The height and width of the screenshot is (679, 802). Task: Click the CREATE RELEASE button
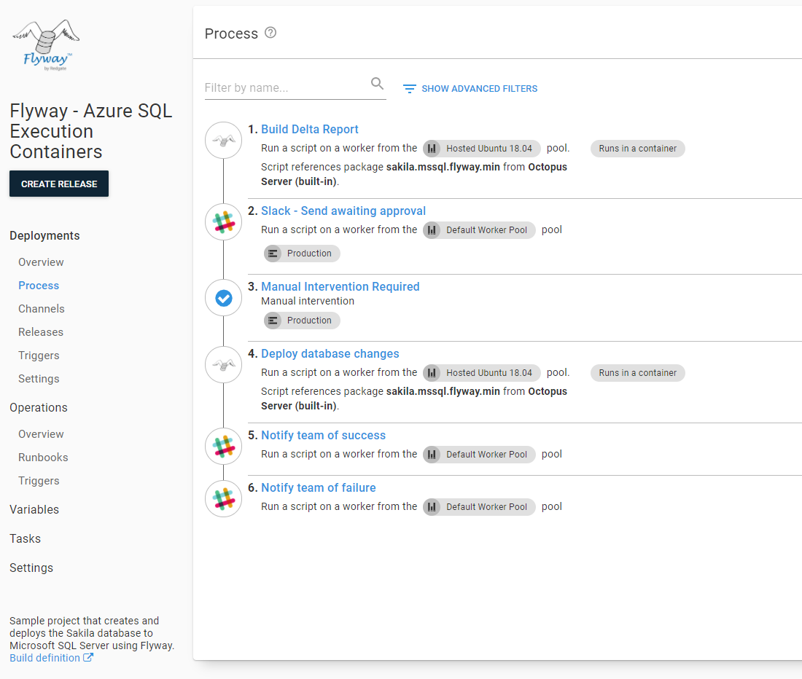coord(58,184)
